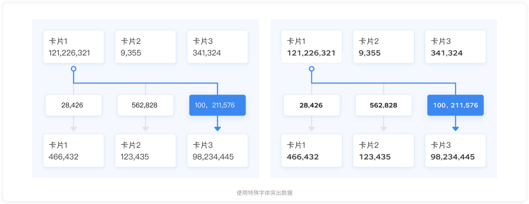The image size is (529, 204).
Task: Click the caption 使用特殊字体突出数据
Action: pyautogui.click(x=264, y=193)
